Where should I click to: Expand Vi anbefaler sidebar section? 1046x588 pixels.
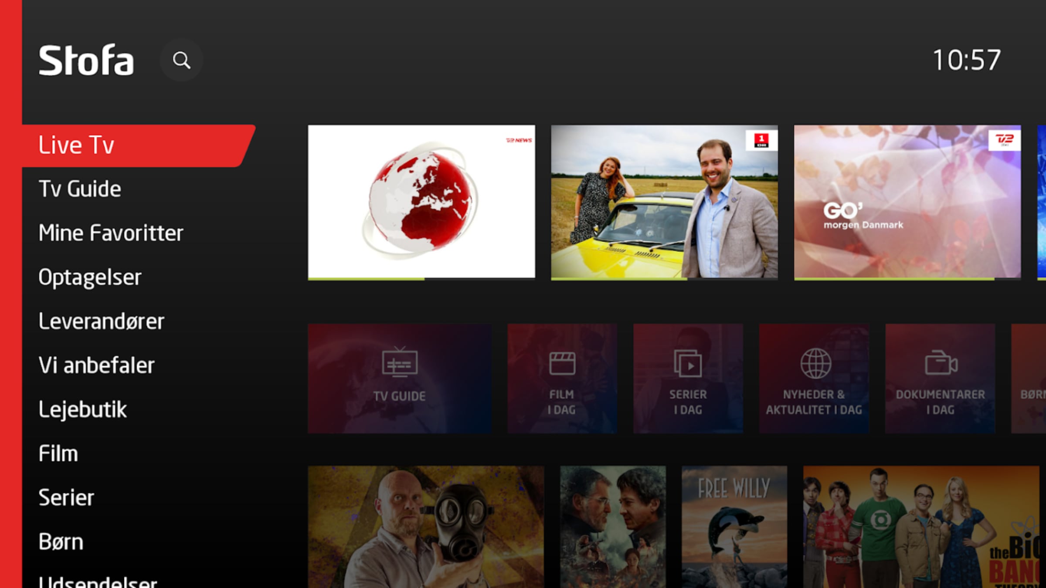click(x=95, y=365)
